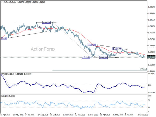Select the 1.66170 price label
The image size is (156, 117).
(x=117, y=49)
